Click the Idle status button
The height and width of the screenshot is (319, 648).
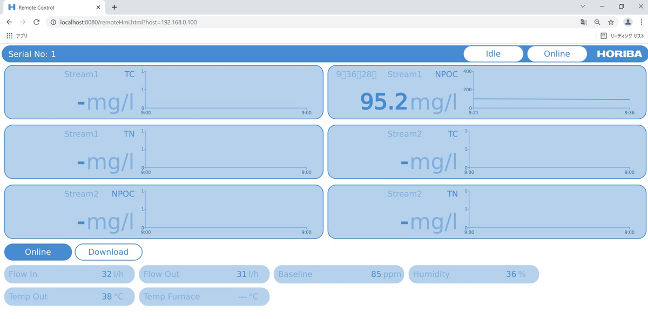coord(493,54)
